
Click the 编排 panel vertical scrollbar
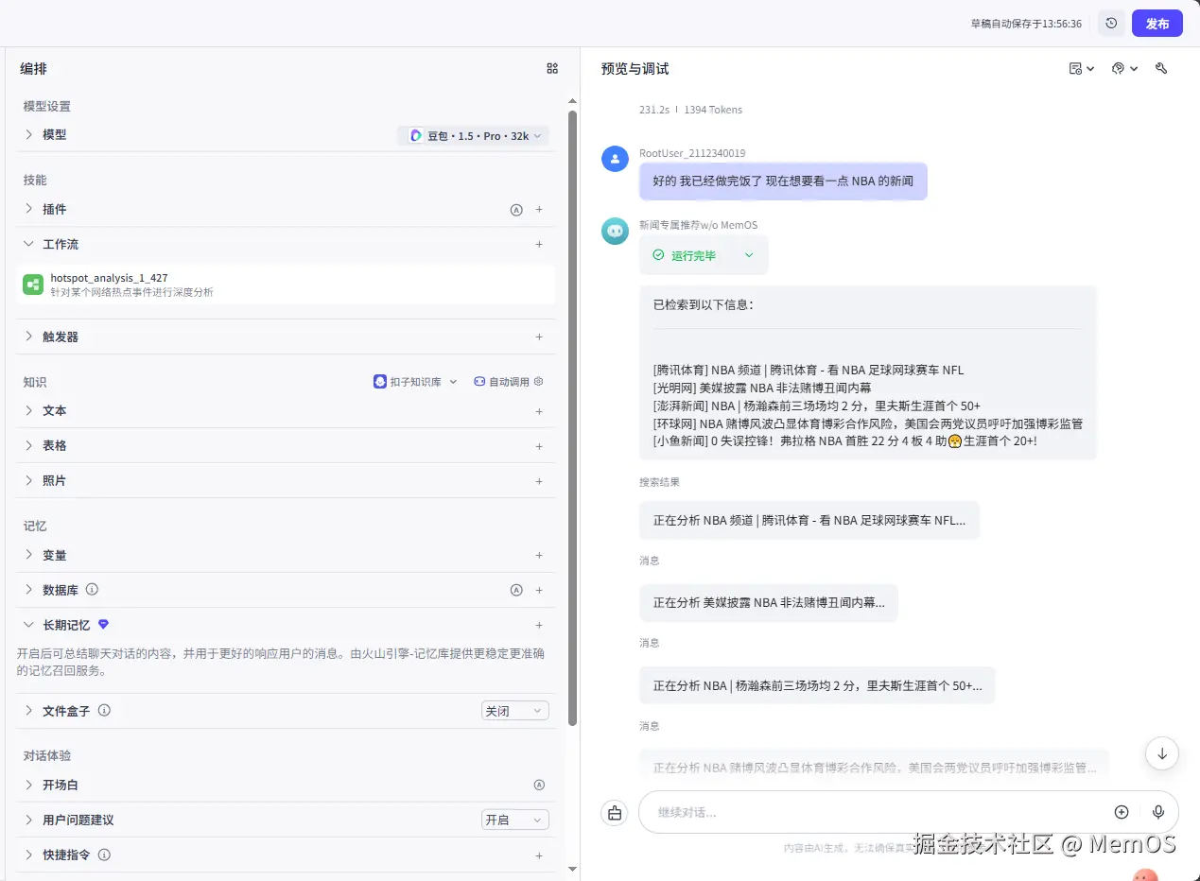(572, 418)
